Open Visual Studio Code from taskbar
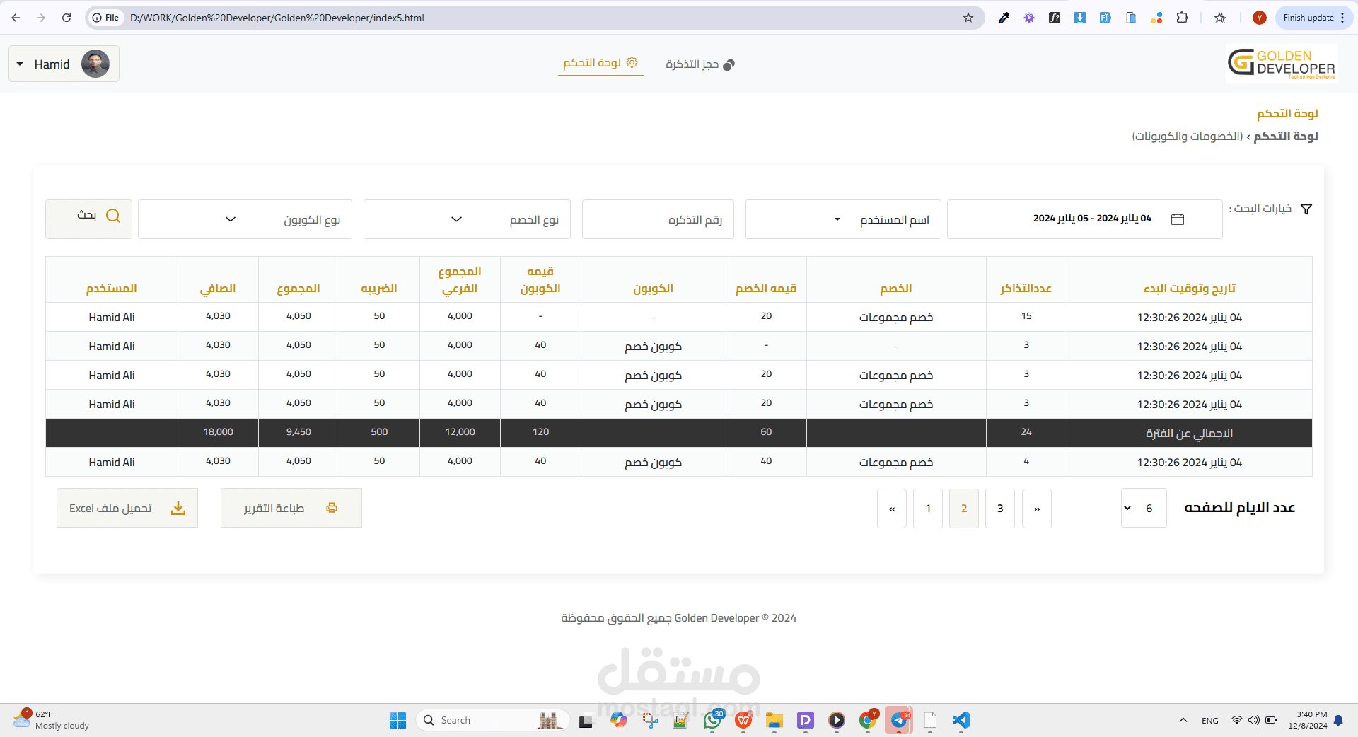1358x737 pixels. pos(961,720)
